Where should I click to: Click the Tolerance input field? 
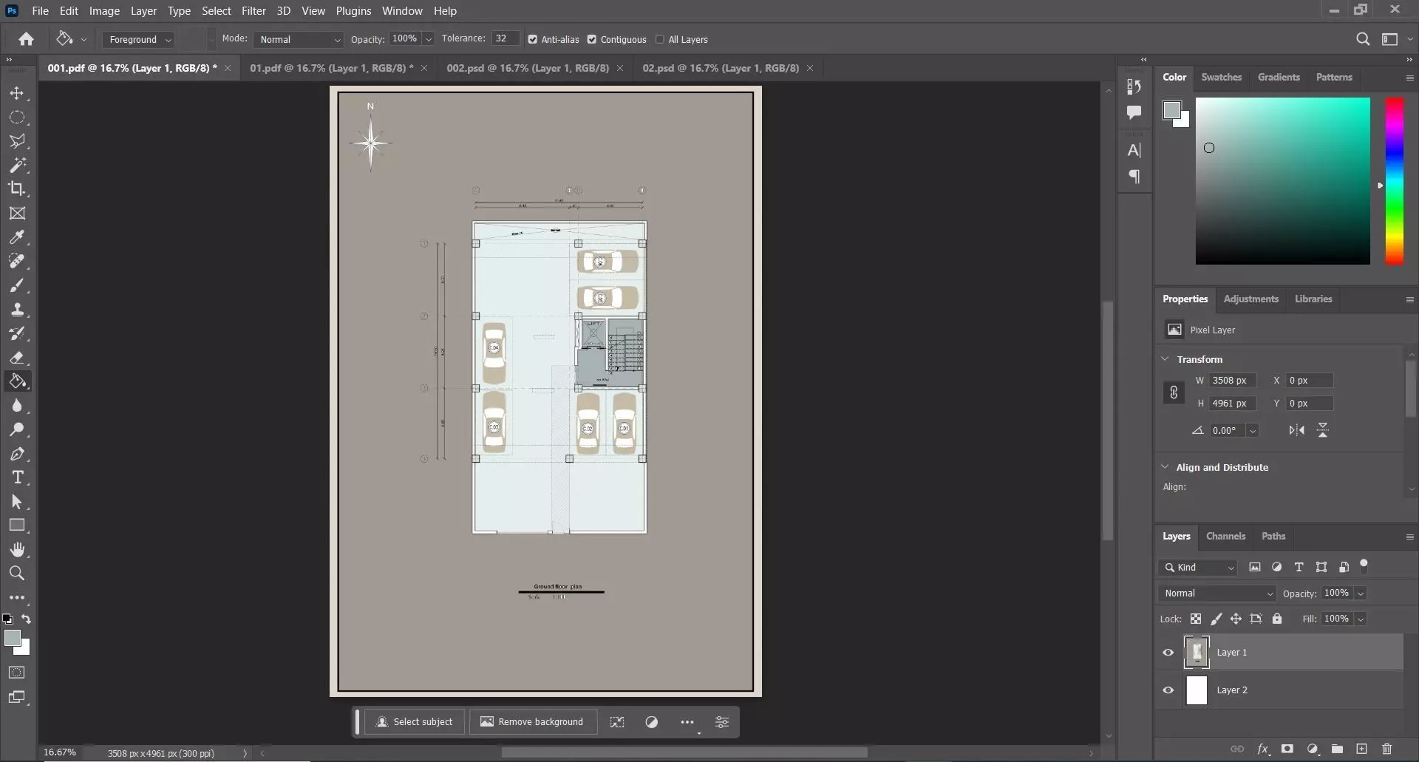pyautogui.click(x=504, y=39)
